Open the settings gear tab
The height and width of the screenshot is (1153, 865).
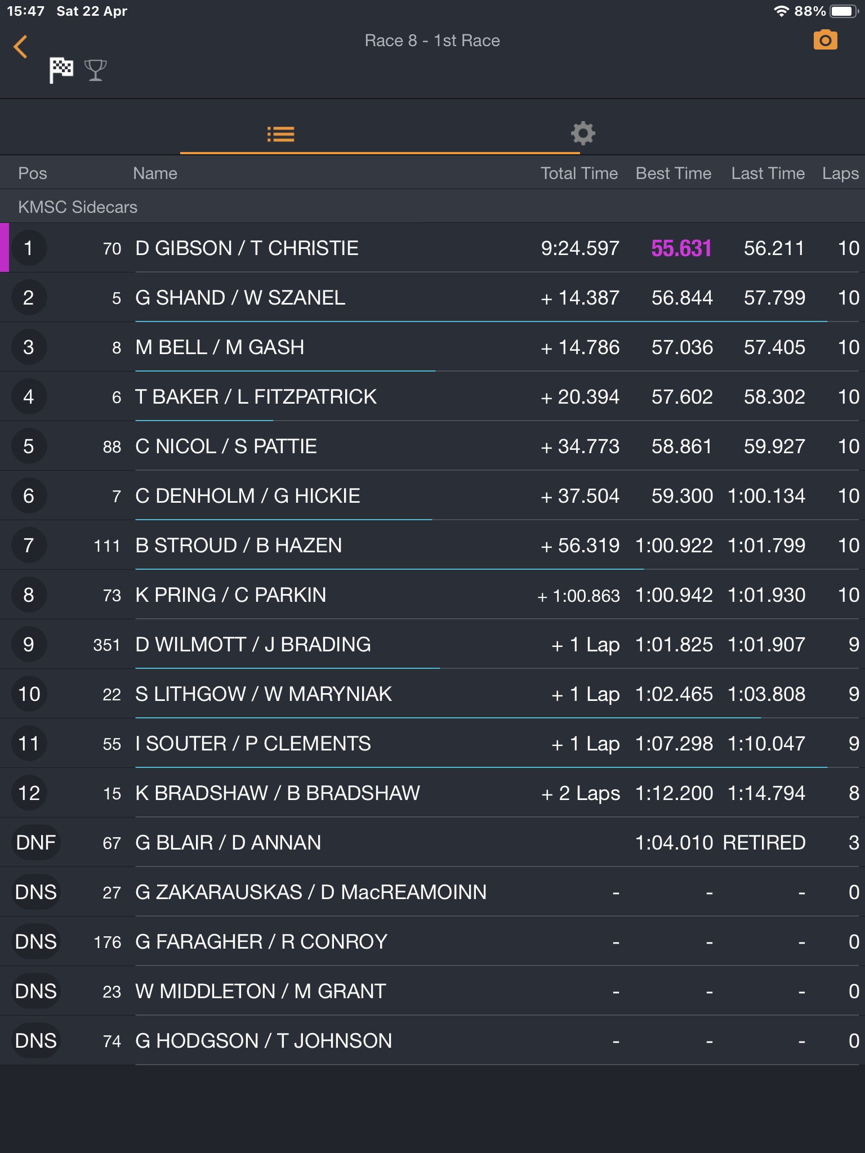pos(583,133)
